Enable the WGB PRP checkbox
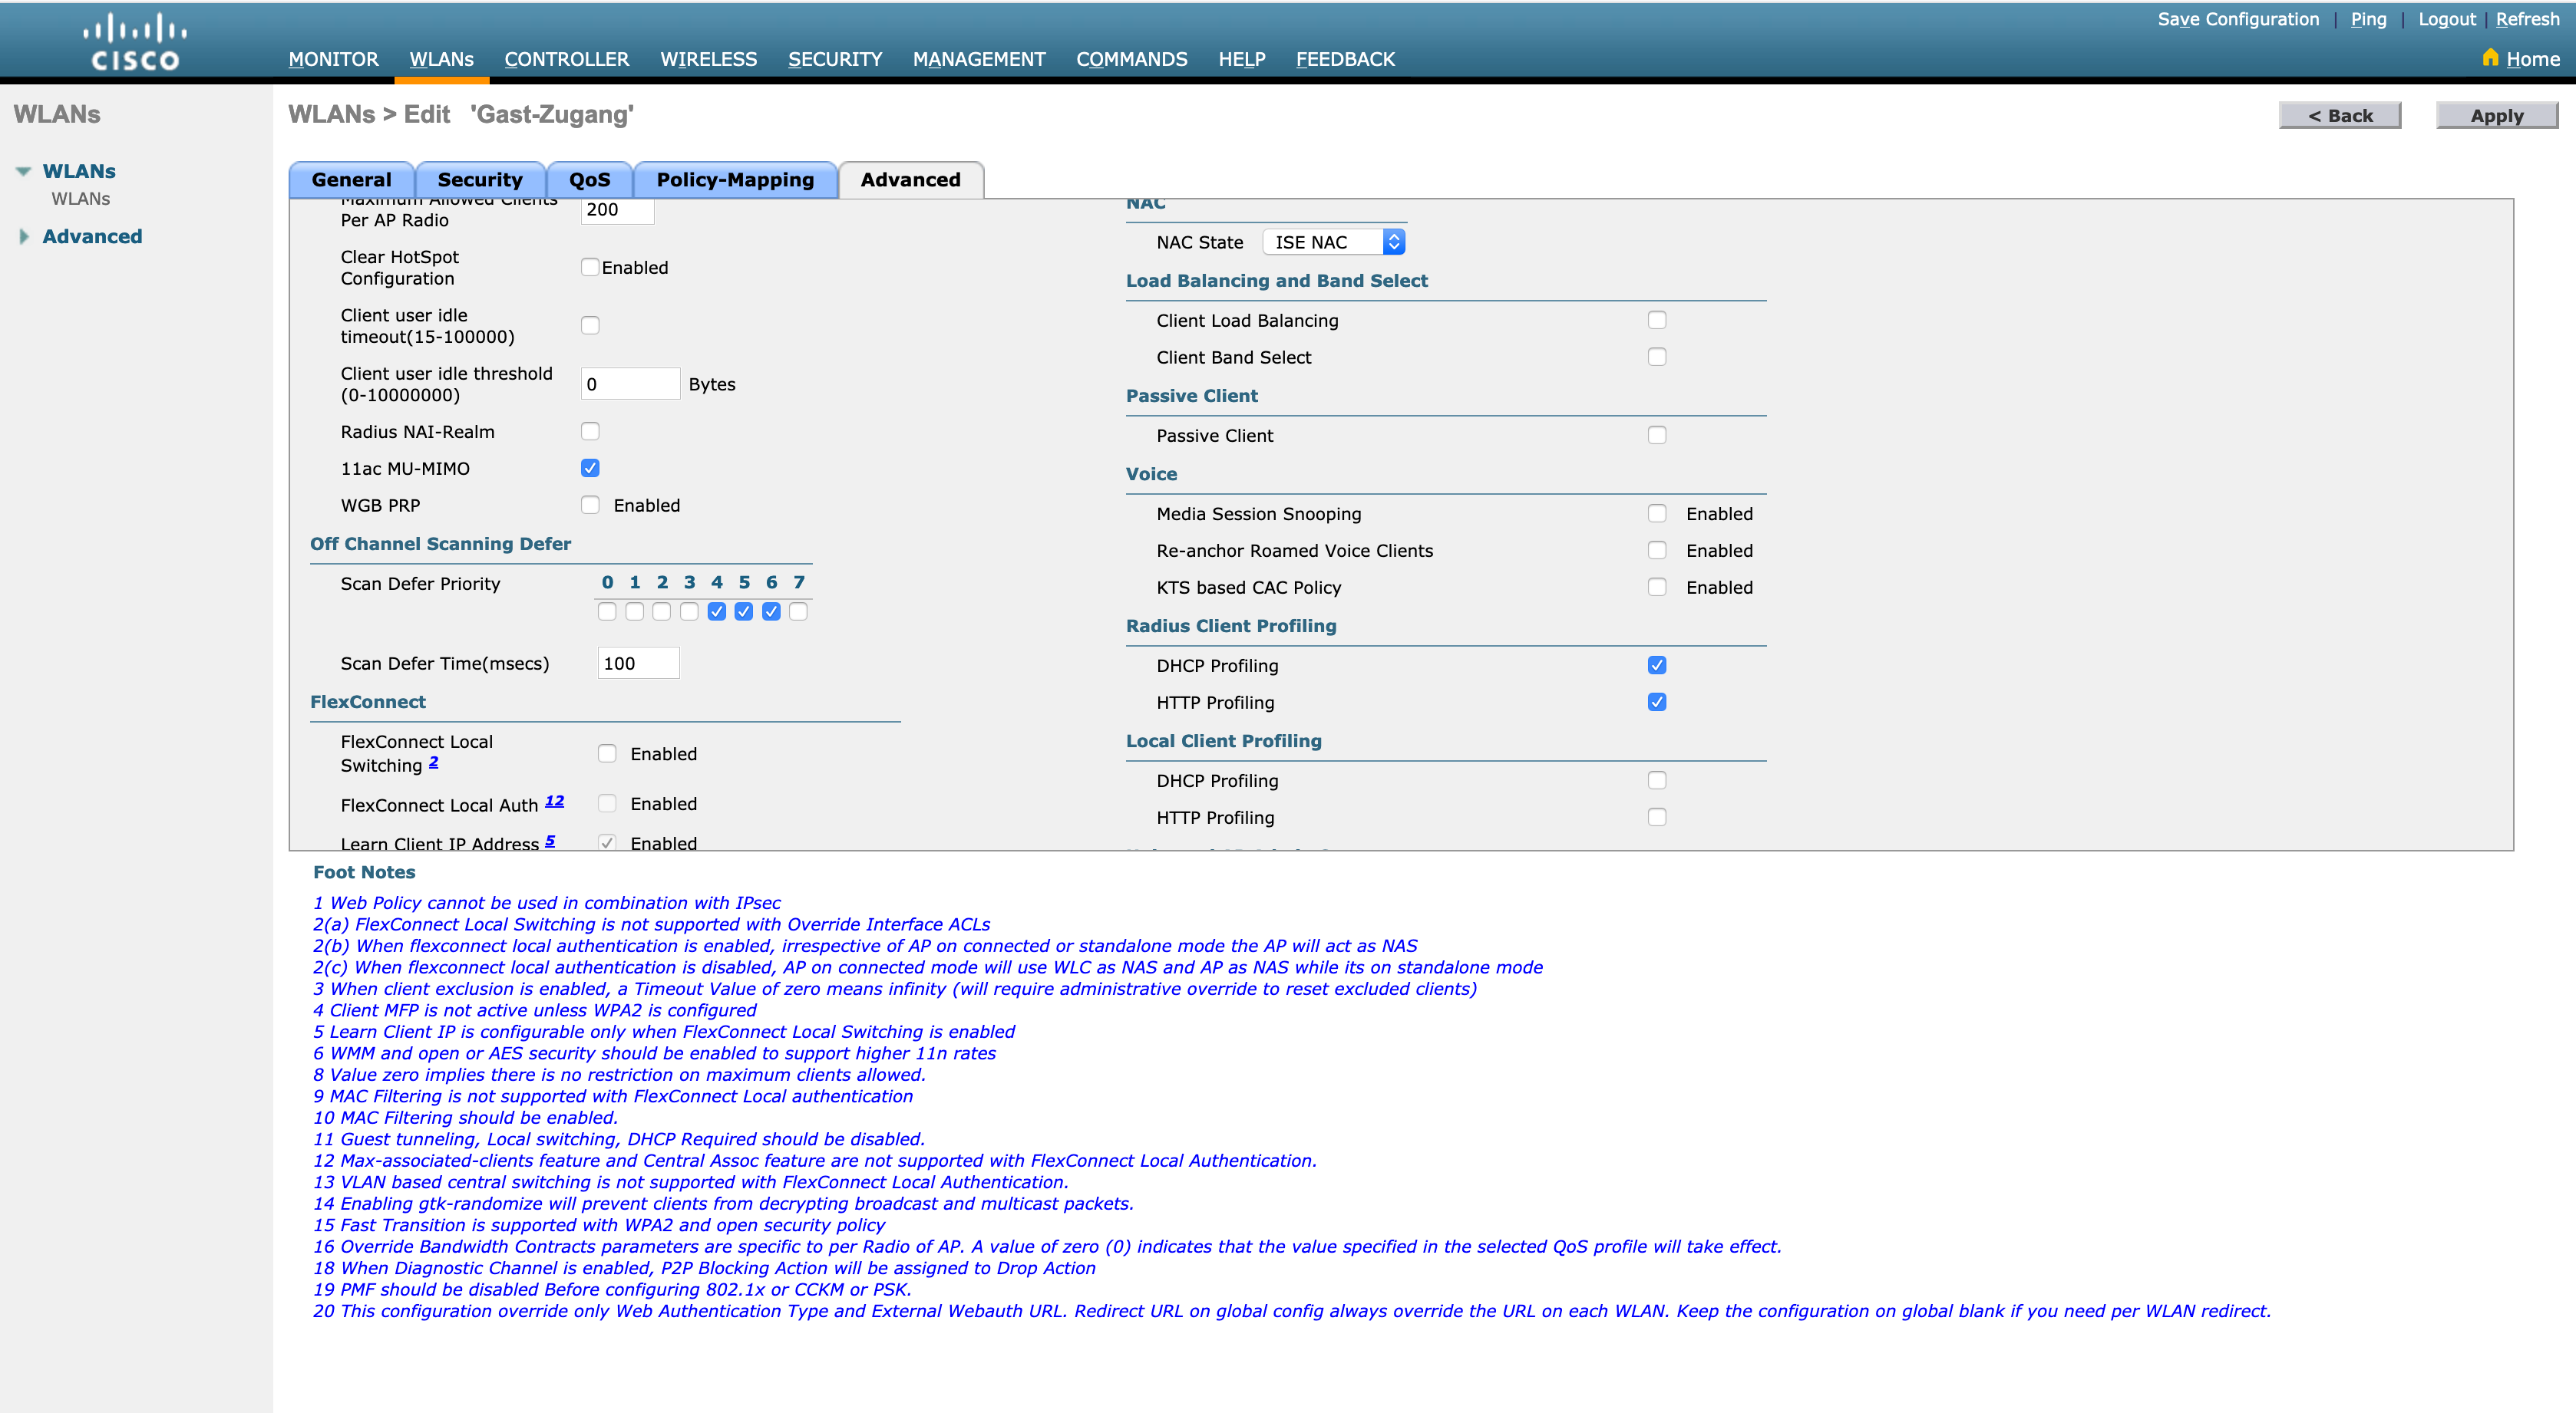2576x1413 pixels. coord(590,505)
